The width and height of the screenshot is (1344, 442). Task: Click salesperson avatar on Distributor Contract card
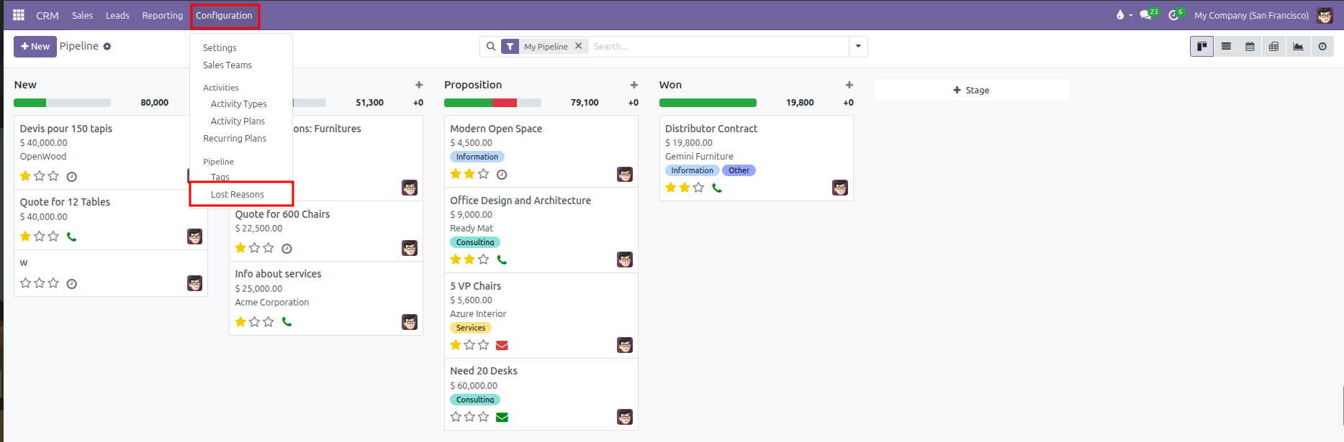pos(840,188)
